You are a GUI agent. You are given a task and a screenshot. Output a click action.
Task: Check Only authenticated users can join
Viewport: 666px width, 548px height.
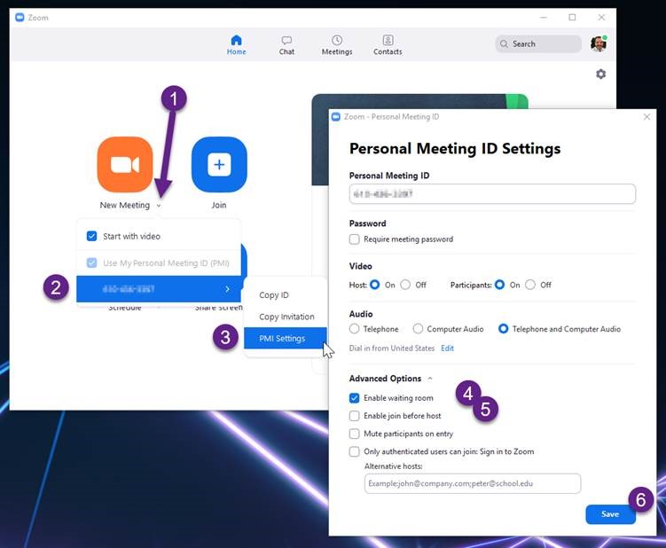354,451
